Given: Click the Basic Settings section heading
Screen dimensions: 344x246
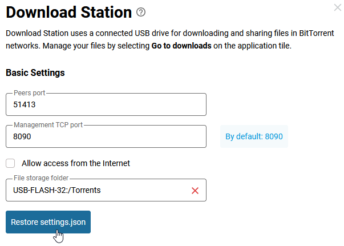Looking at the screenshot, I should (35, 73).
